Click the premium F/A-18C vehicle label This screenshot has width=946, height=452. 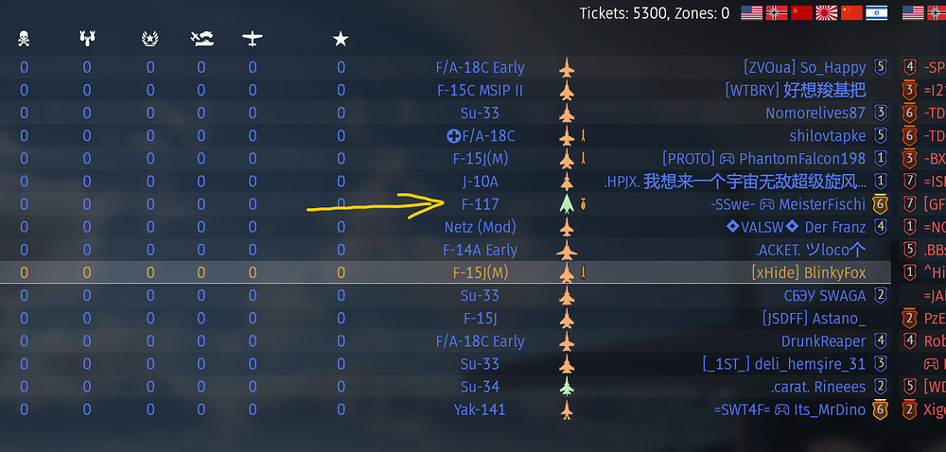click(x=481, y=136)
